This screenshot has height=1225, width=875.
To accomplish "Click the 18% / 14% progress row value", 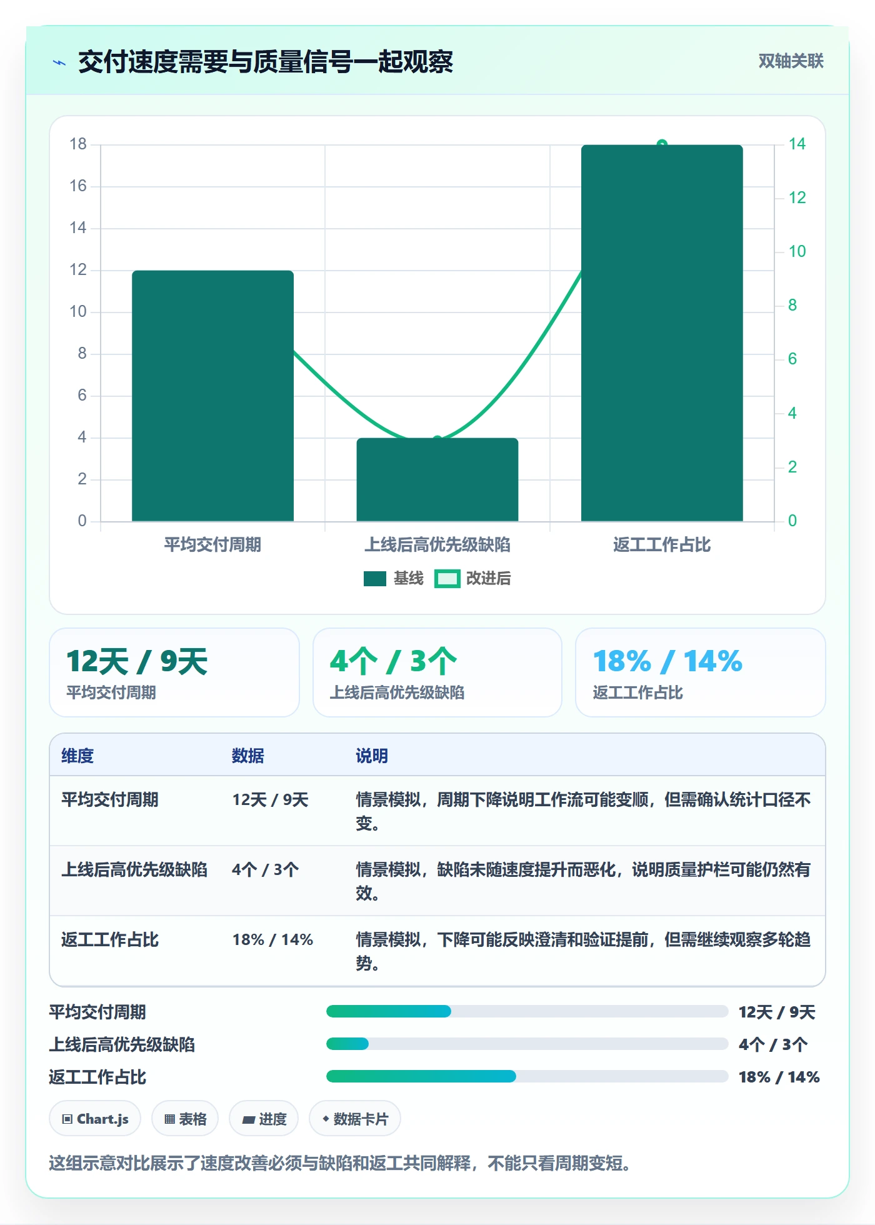I will 779,1077.
